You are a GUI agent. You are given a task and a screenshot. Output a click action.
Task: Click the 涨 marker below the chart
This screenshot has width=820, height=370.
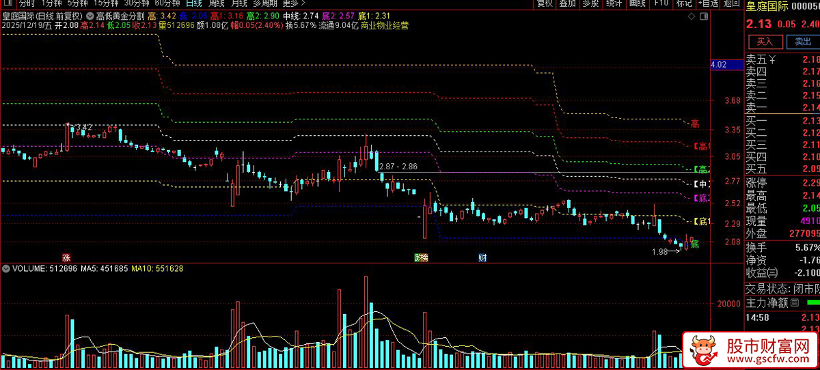(x=66, y=257)
